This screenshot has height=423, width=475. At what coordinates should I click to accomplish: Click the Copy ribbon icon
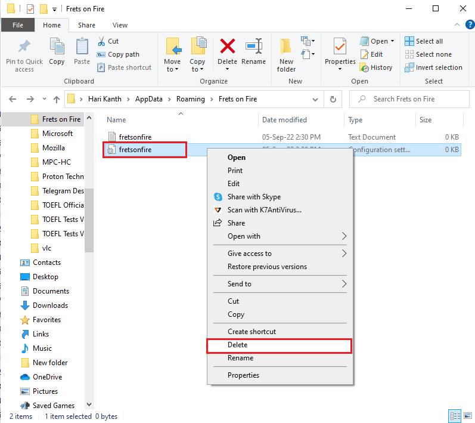(x=57, y=47)
